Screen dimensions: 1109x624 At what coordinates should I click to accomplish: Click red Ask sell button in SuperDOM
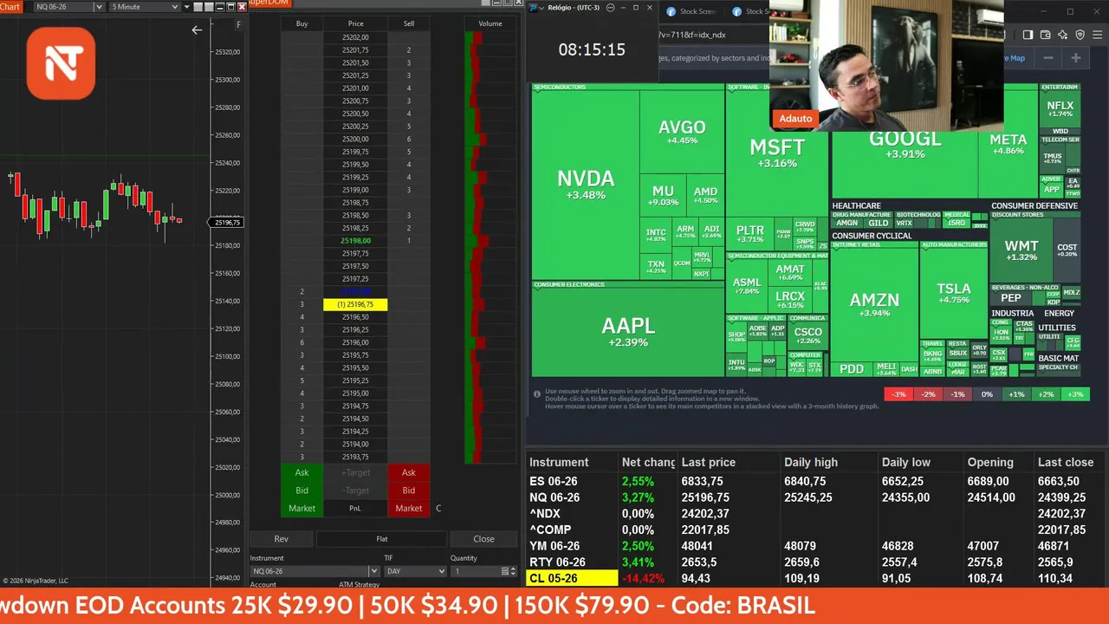(408, 472)
